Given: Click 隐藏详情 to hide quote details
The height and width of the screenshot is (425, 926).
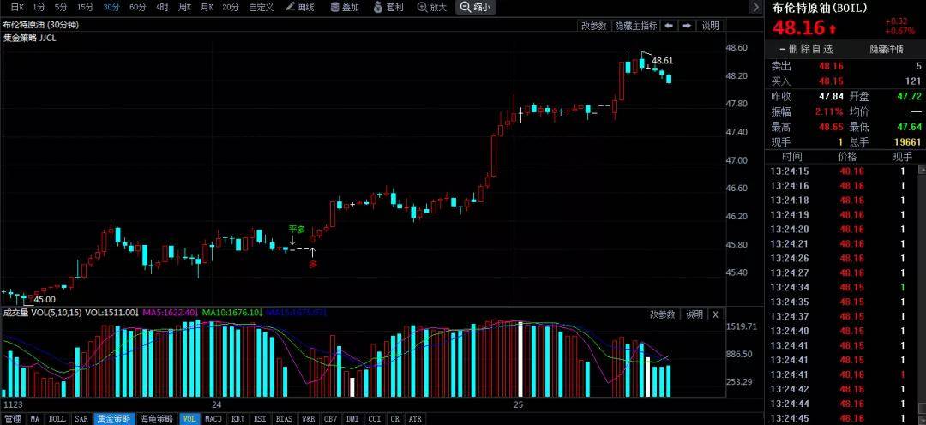Looking at the screenshot, I should pyautogui.click(x=887, y=49).
